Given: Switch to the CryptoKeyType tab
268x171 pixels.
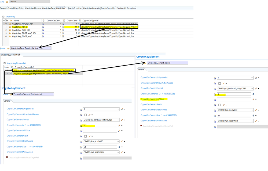Looking at the screenshot, I should [x=49, y=8].
